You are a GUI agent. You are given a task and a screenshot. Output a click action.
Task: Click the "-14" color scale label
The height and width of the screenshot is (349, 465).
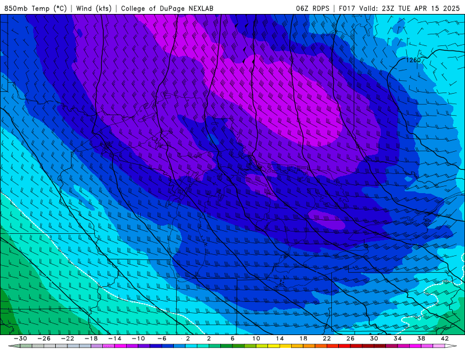115,339
